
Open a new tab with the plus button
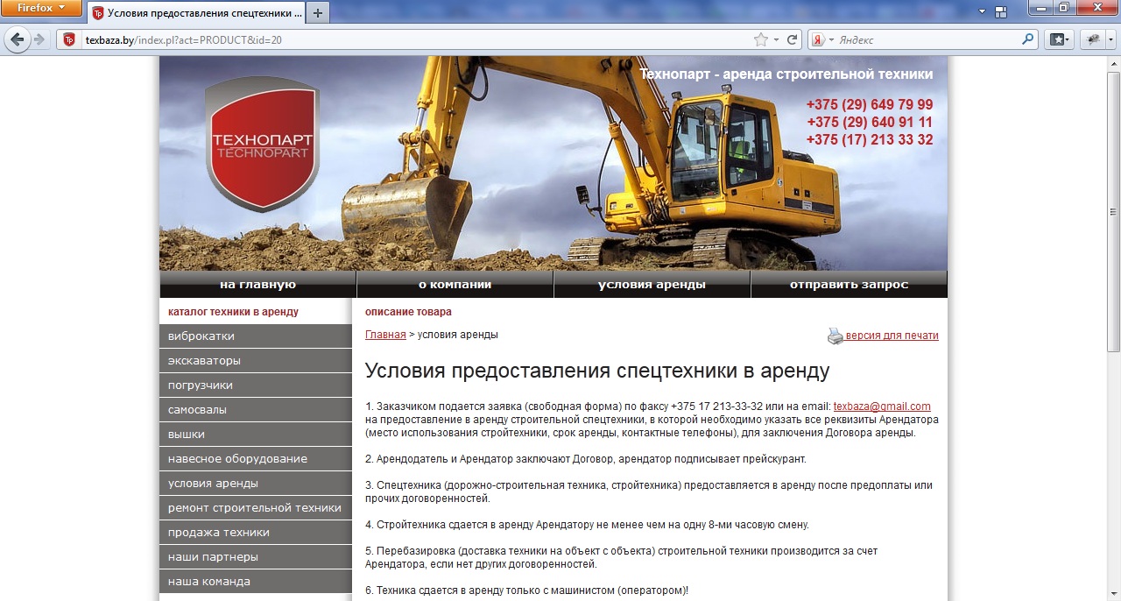point(318,13)
